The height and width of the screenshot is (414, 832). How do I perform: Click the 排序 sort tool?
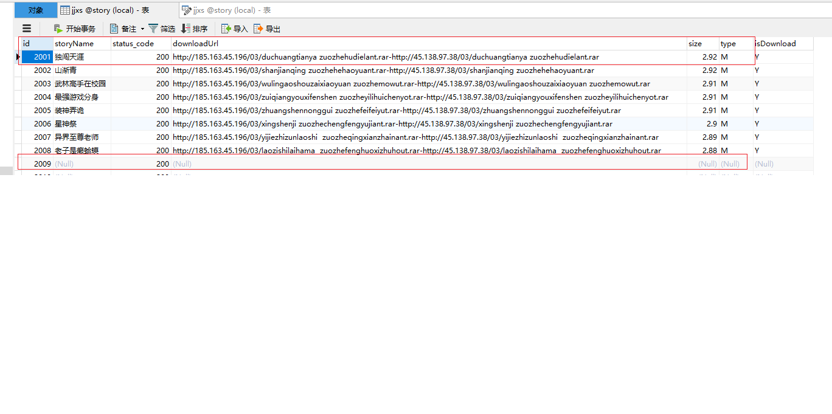point(194,29)
